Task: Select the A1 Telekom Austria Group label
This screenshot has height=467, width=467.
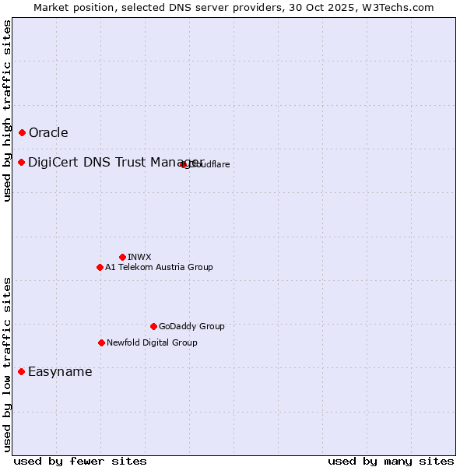Action: 159,267
